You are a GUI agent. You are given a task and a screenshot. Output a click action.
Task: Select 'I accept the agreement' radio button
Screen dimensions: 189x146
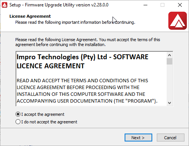point(18,114)
